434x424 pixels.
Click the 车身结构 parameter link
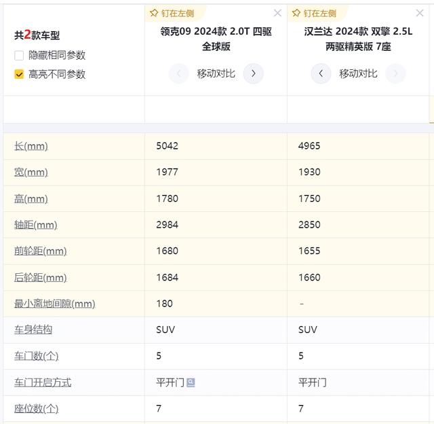coord(33,330)
